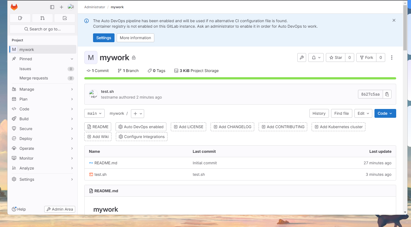Open Merge requests in the sidebar
Screen dimensions: 411x227
(43, 78)
